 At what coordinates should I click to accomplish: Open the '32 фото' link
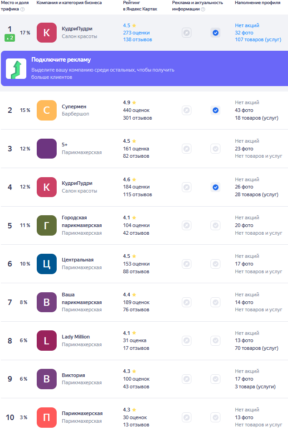click(244, 33)
